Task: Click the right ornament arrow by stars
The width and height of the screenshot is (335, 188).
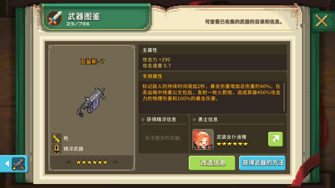Action: (115, 163)
